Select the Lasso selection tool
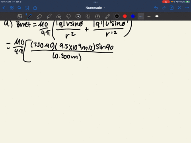The width and height of the screenshot is (191, 143). click(x=68, y=16)
